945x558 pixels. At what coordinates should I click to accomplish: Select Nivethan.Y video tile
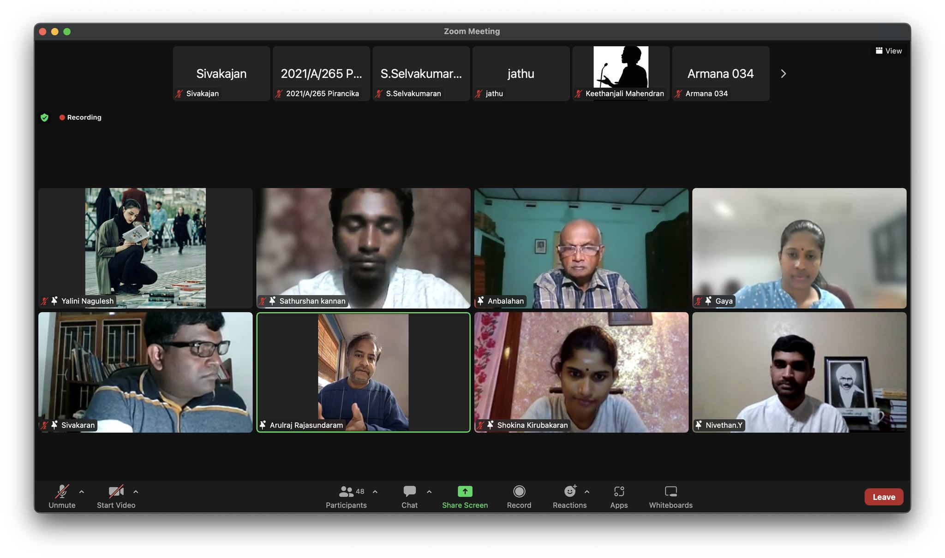799,373
